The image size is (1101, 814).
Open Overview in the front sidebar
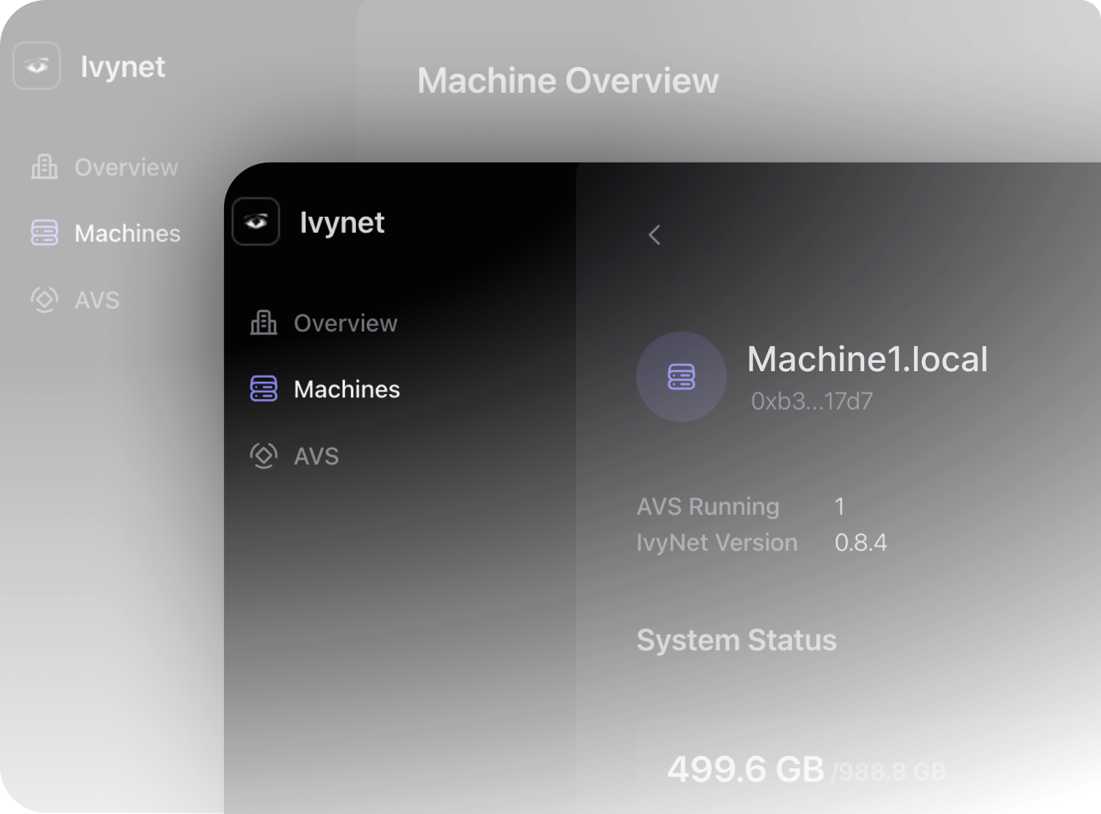pyautogui.click(x=324, y=323)
